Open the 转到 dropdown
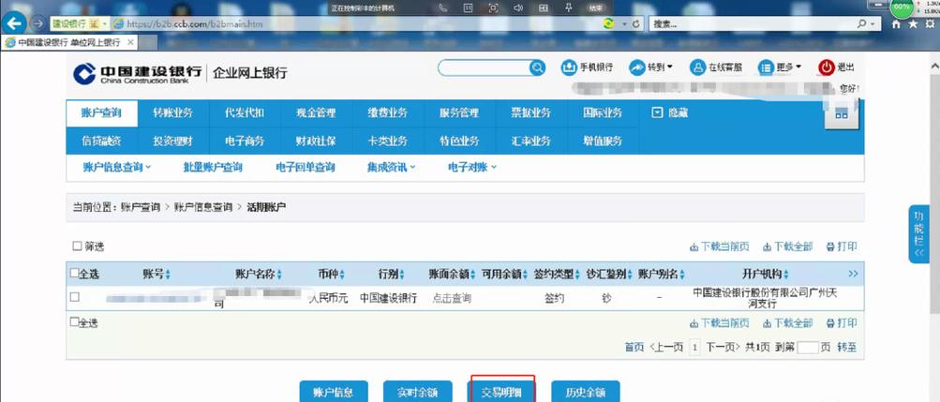This screenshot has width=940, height=402. point(651,67)
